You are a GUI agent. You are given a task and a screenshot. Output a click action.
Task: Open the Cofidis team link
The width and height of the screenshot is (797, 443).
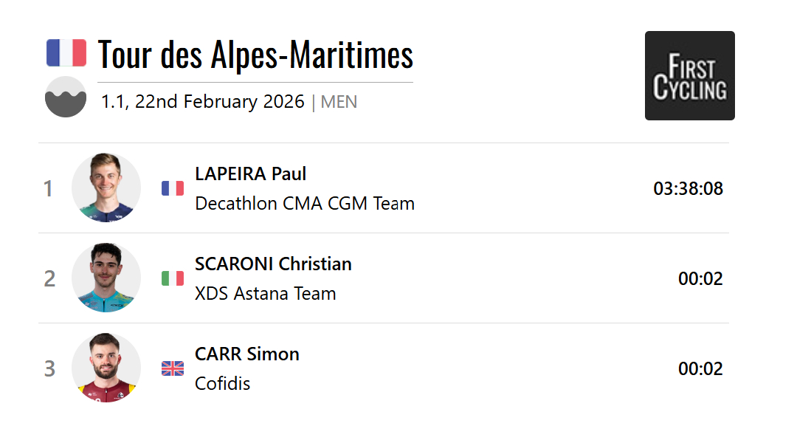click(x=223, y=383)
